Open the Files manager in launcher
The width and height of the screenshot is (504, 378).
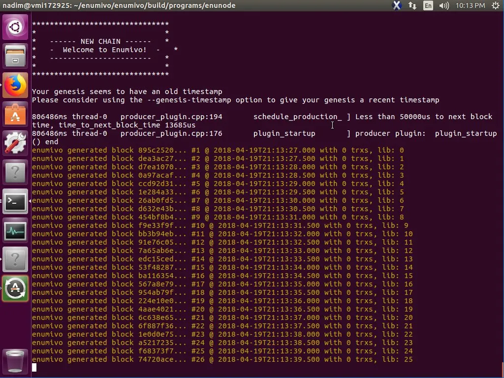click(15, 56)
